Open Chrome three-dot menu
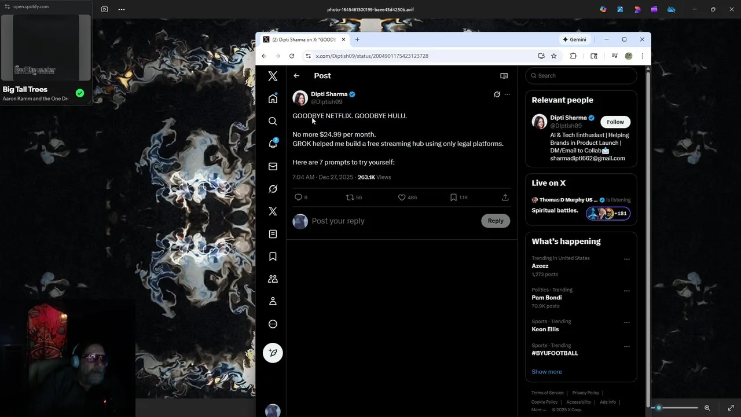The width and height of the screenshot is (741, 417). pos(642,56)
